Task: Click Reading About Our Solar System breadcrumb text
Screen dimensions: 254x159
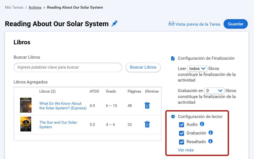Action: (x=75, y=7)
